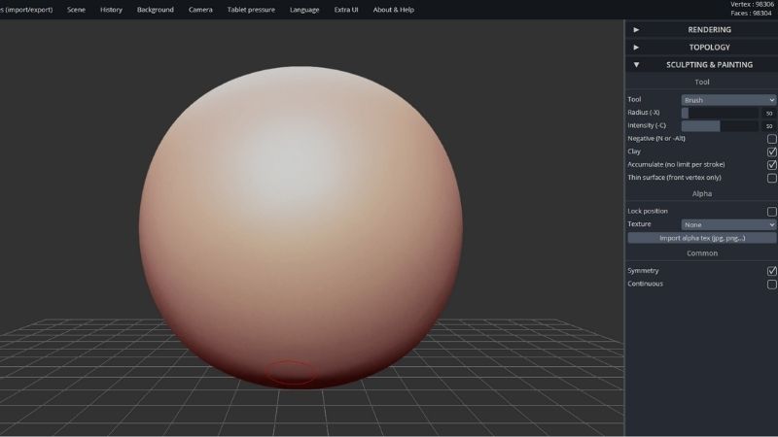This screenshot has height=437, width=778.
Task: Open the Texture dropdown set to None
Action: [x=728, y=224]
